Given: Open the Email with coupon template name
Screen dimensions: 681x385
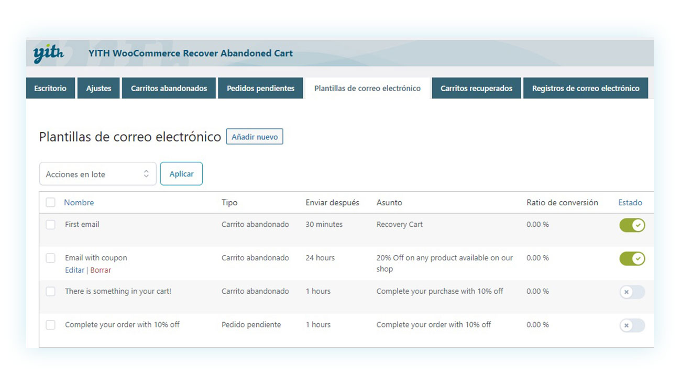Looking at the screenshot, I should [96, 258].
